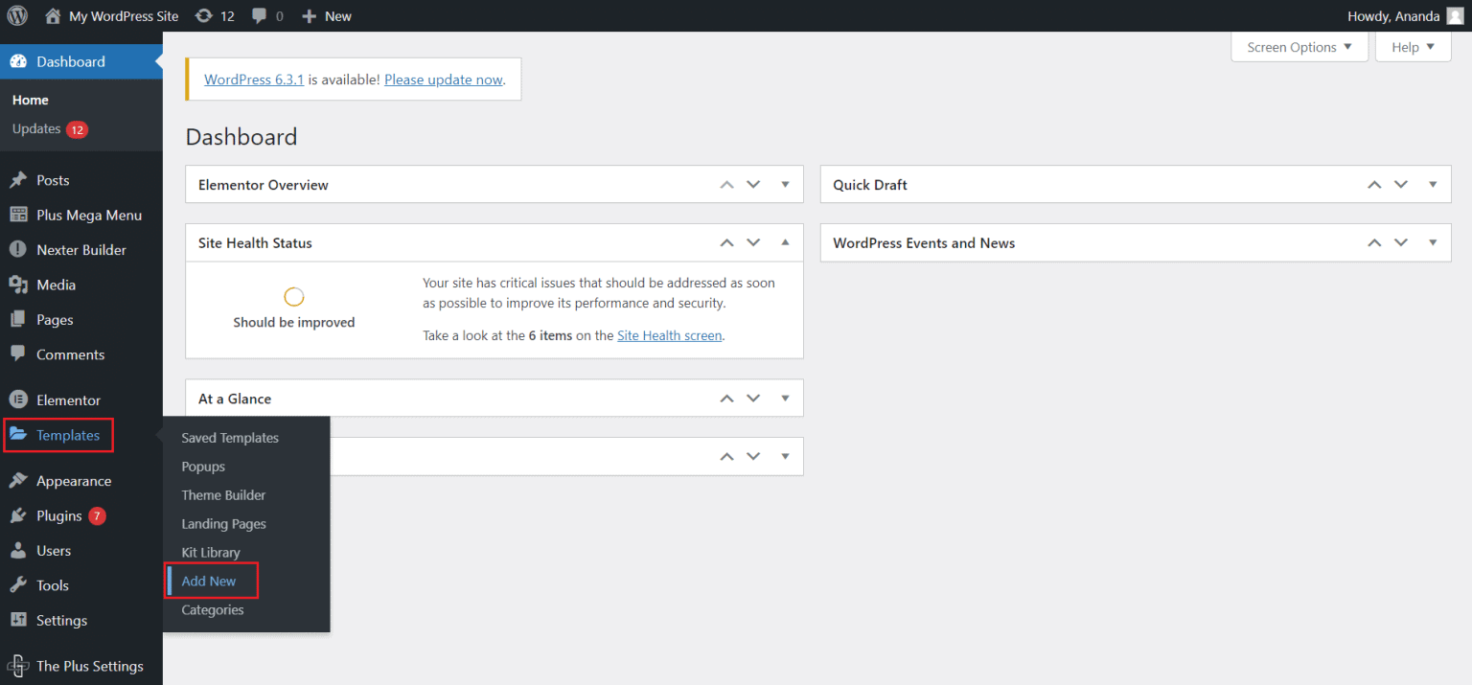The image size is (1472, 685).
Task: Toggle the Quick Draft panel open
Action: pos(1433,185)
